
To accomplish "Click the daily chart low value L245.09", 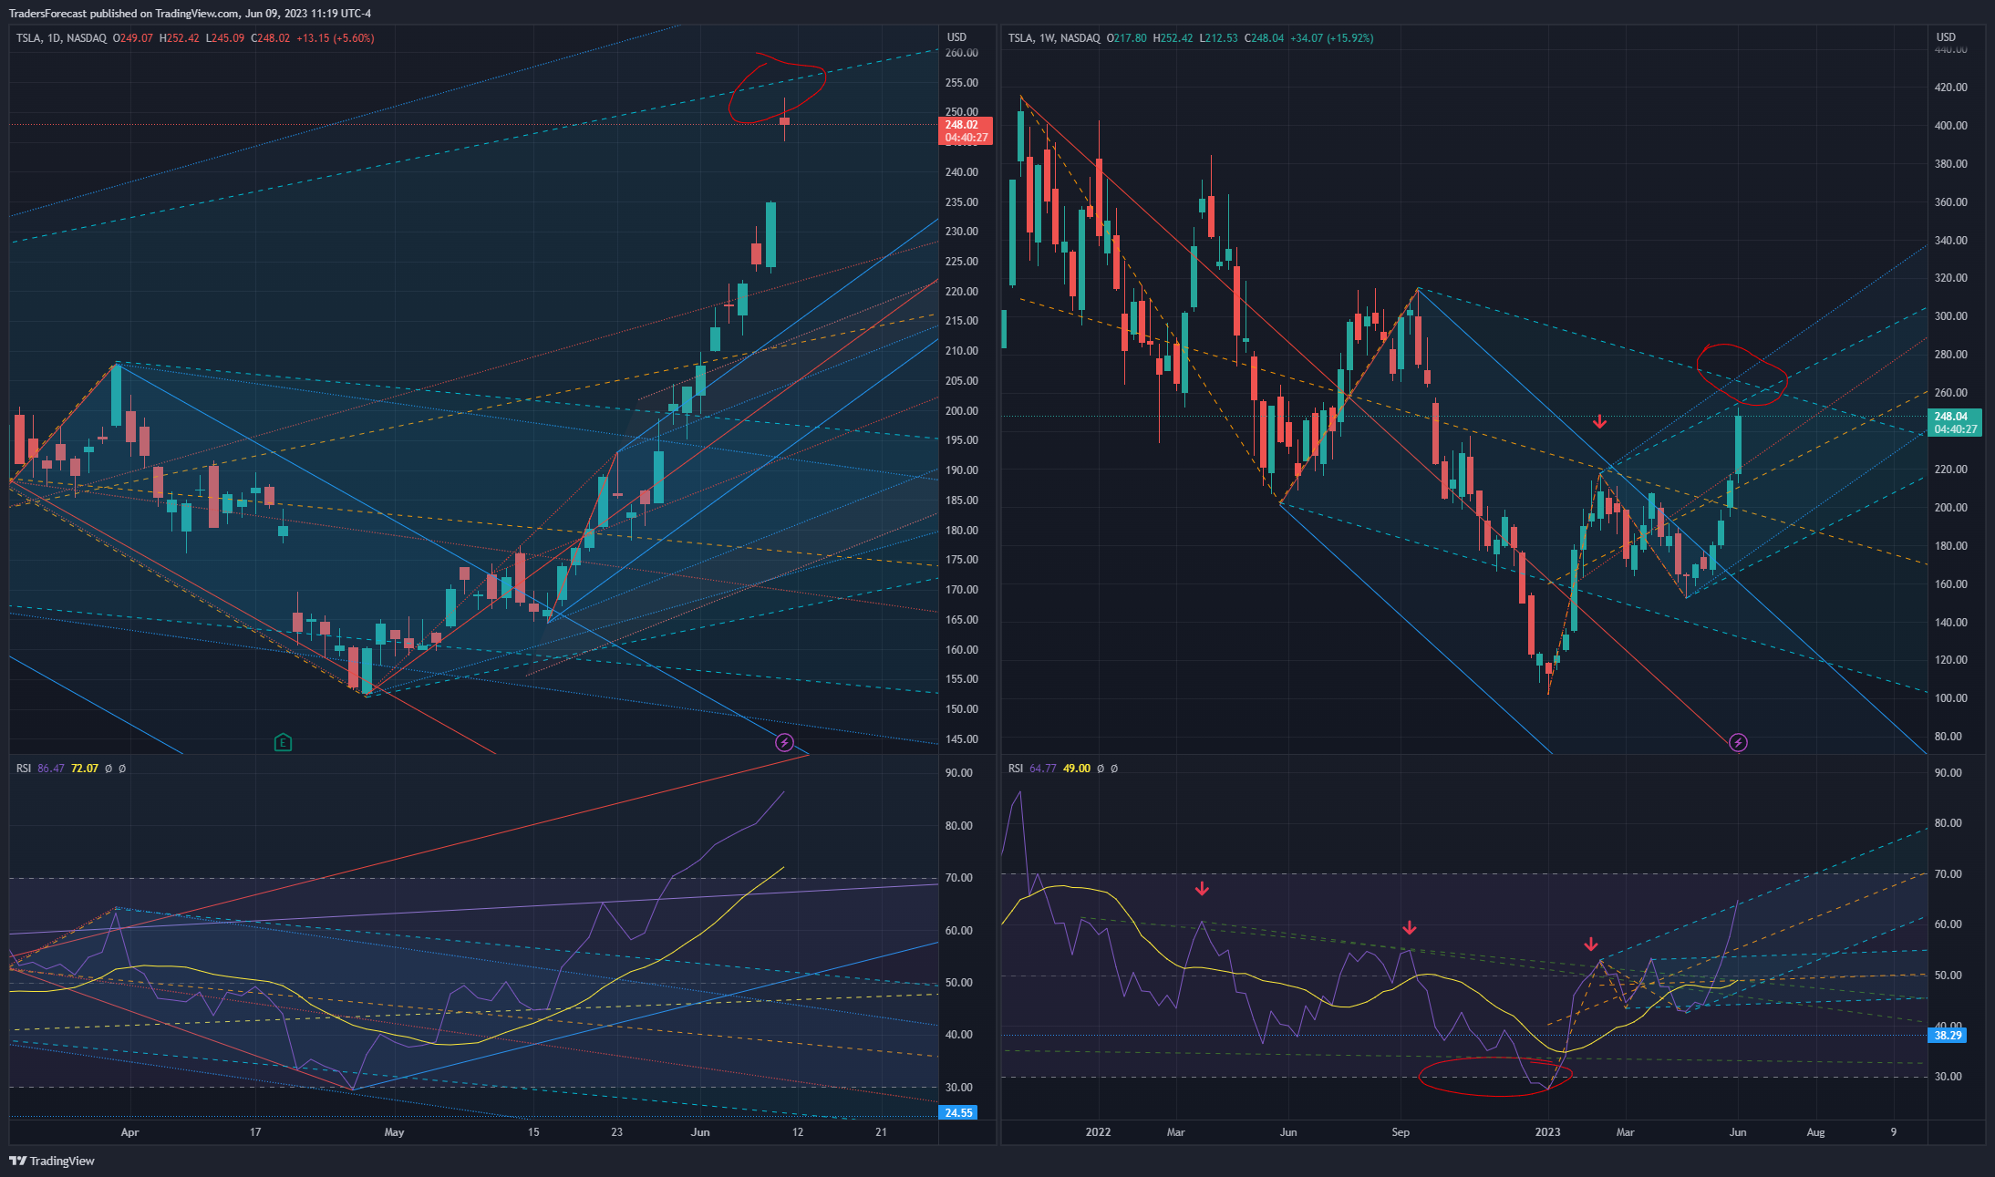I will coord(224,38).
